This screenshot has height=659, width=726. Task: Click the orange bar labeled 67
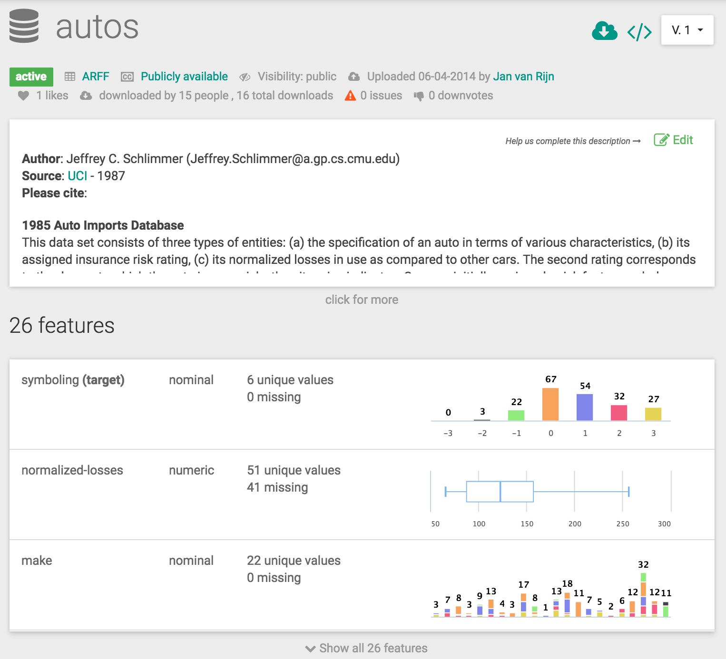point(550,404)
